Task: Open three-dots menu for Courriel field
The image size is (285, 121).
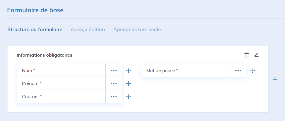Action: coord(114,97)
